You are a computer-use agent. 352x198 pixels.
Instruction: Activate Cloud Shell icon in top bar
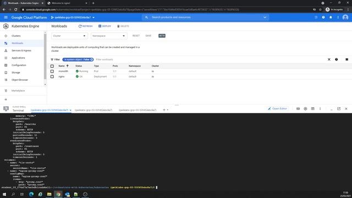point(316,17)
